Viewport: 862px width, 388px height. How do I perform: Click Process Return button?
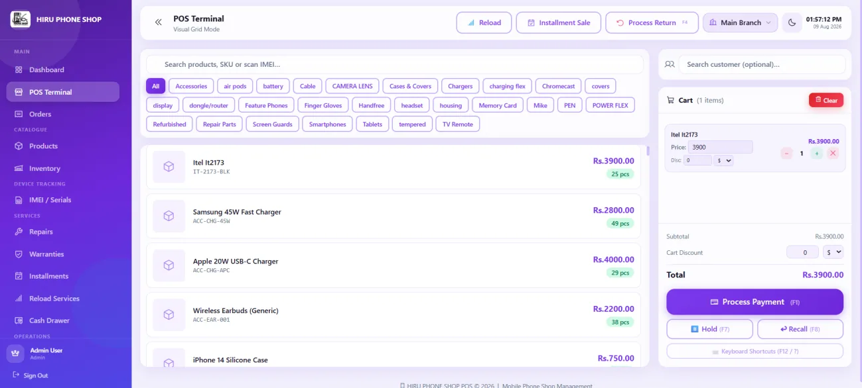(x=652, y=23)
